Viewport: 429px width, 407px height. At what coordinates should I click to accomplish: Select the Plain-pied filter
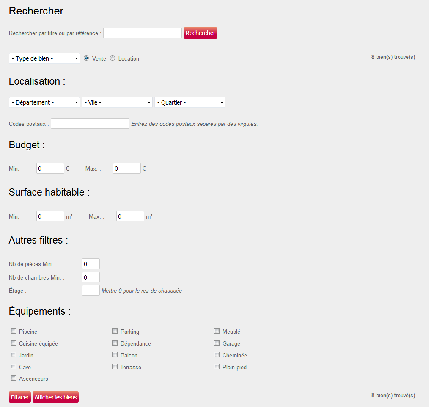click(x=217, y=366)
